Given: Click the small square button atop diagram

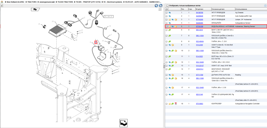Looking at the screenshot, I should tap(160, 9).
